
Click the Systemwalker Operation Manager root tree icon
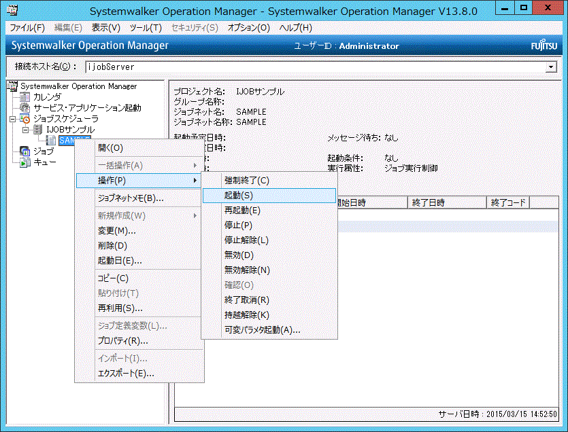pyautogui.click(x=12, y=86)
